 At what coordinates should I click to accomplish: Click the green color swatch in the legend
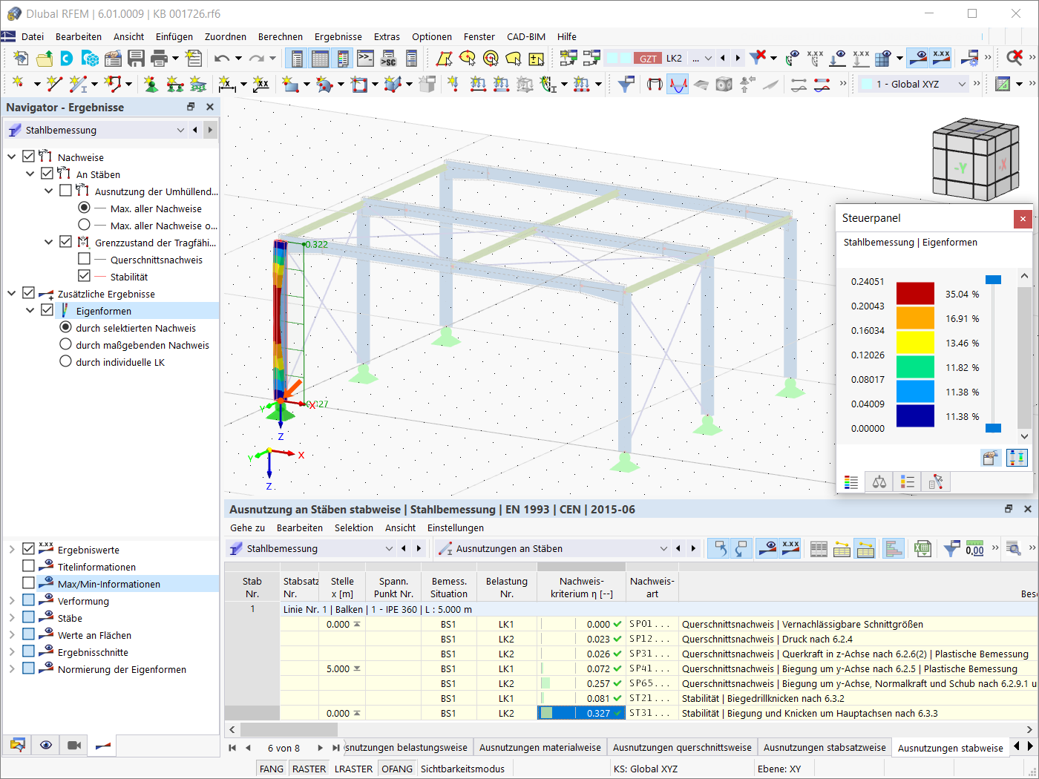click(x=915, y=367)
